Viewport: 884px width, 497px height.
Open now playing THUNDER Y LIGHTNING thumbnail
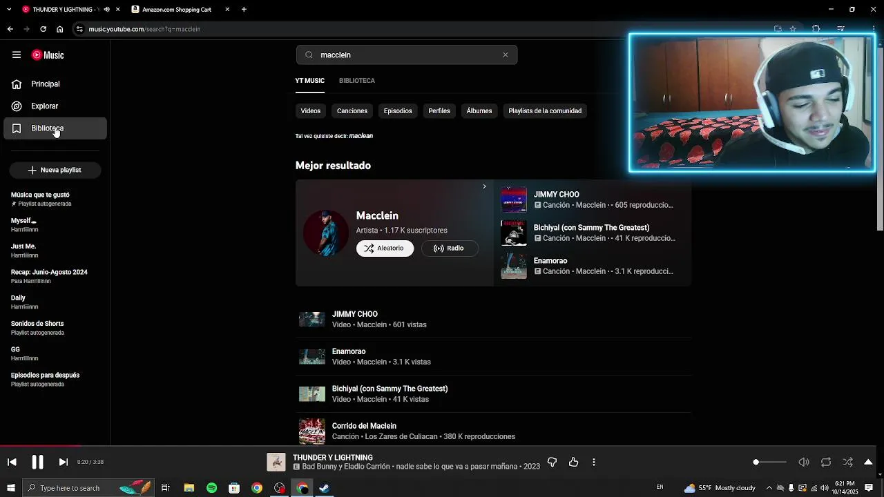pyautogui.click(x=276, y=462)
